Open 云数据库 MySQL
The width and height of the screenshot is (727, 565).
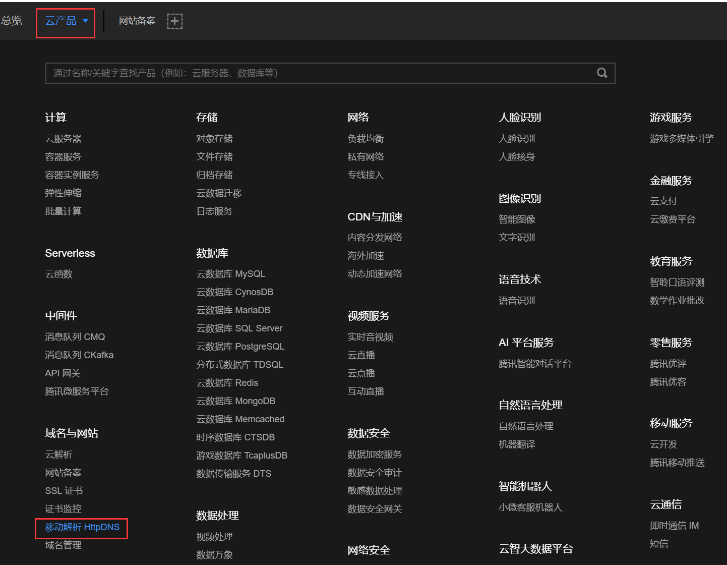(x=231, y=274)
